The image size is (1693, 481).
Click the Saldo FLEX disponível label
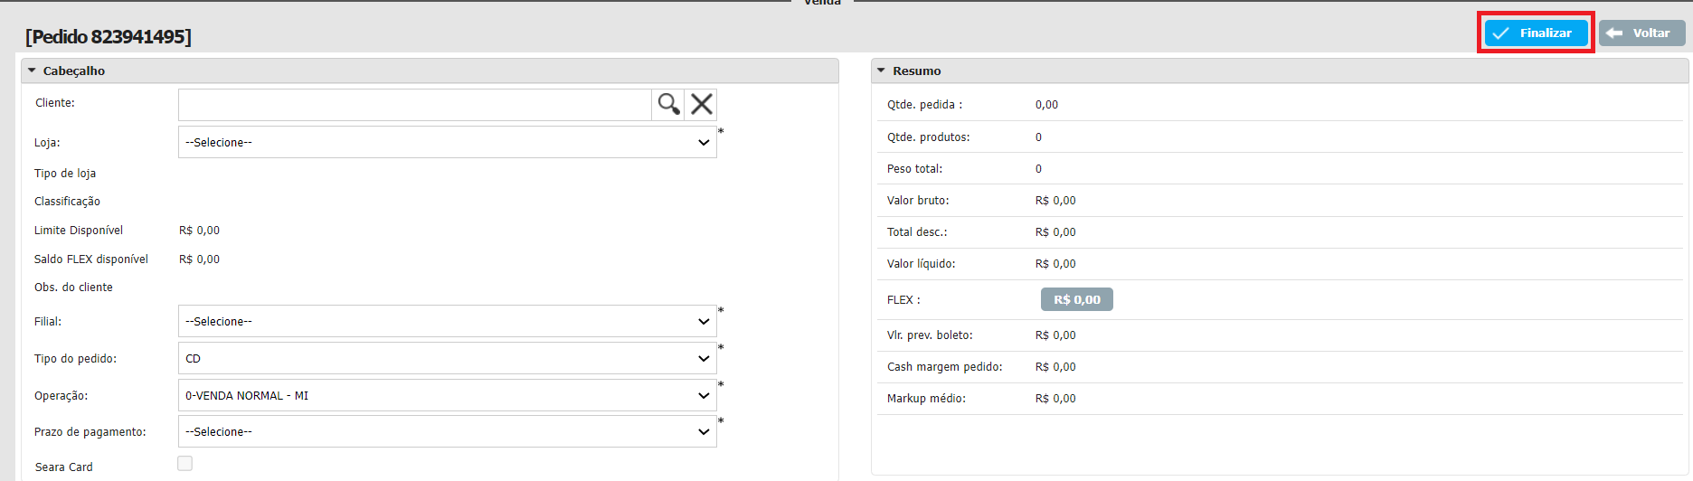point(91,259)
